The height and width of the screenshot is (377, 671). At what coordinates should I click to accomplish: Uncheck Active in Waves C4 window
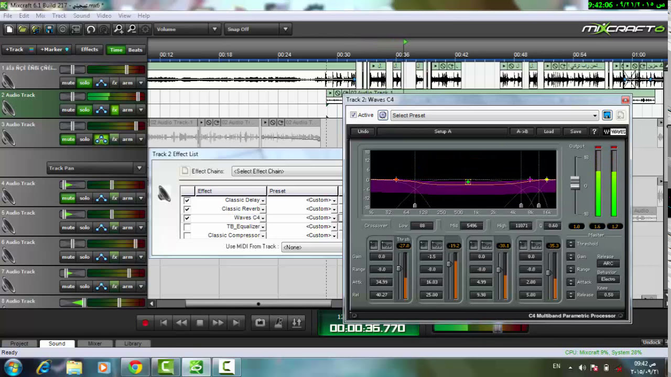click(x=353, y=115)
